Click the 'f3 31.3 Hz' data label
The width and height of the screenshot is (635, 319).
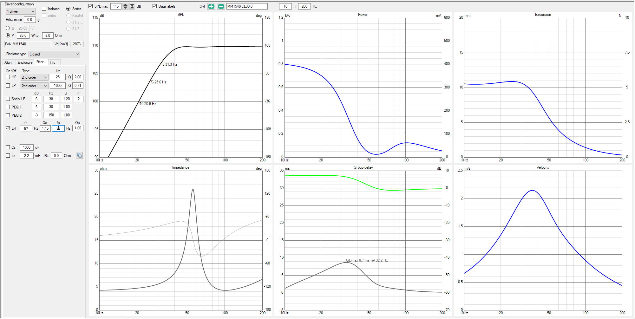coord(169,64)
